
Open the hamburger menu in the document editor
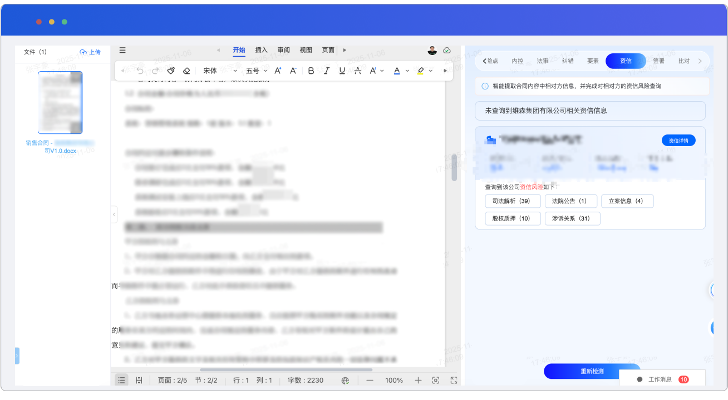[122, 50]
